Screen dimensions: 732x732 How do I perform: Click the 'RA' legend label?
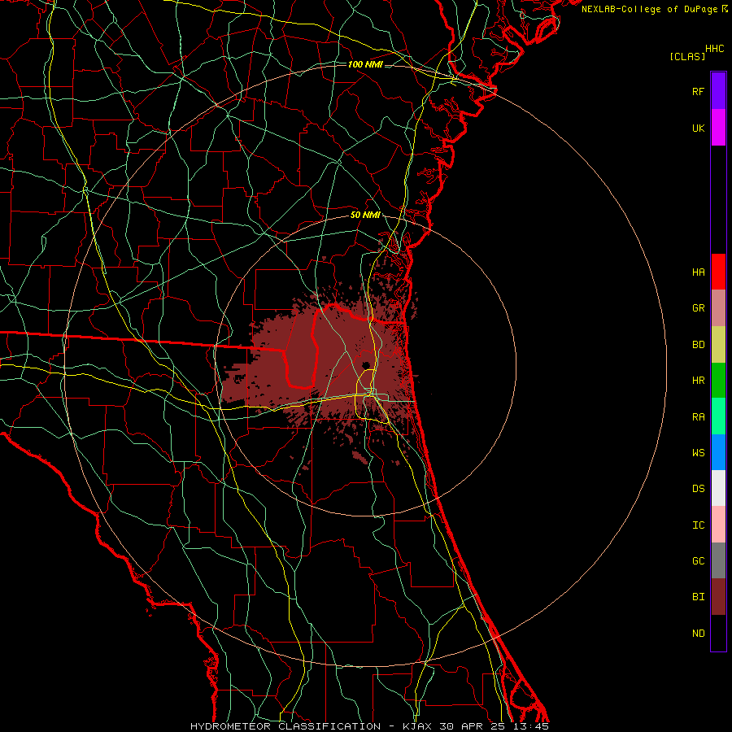pyautogui.click(x=698, y=417)
